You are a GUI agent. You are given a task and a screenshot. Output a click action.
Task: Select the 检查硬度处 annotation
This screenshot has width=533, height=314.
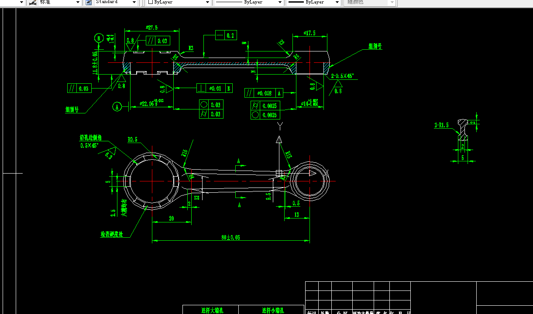point(112,234)
